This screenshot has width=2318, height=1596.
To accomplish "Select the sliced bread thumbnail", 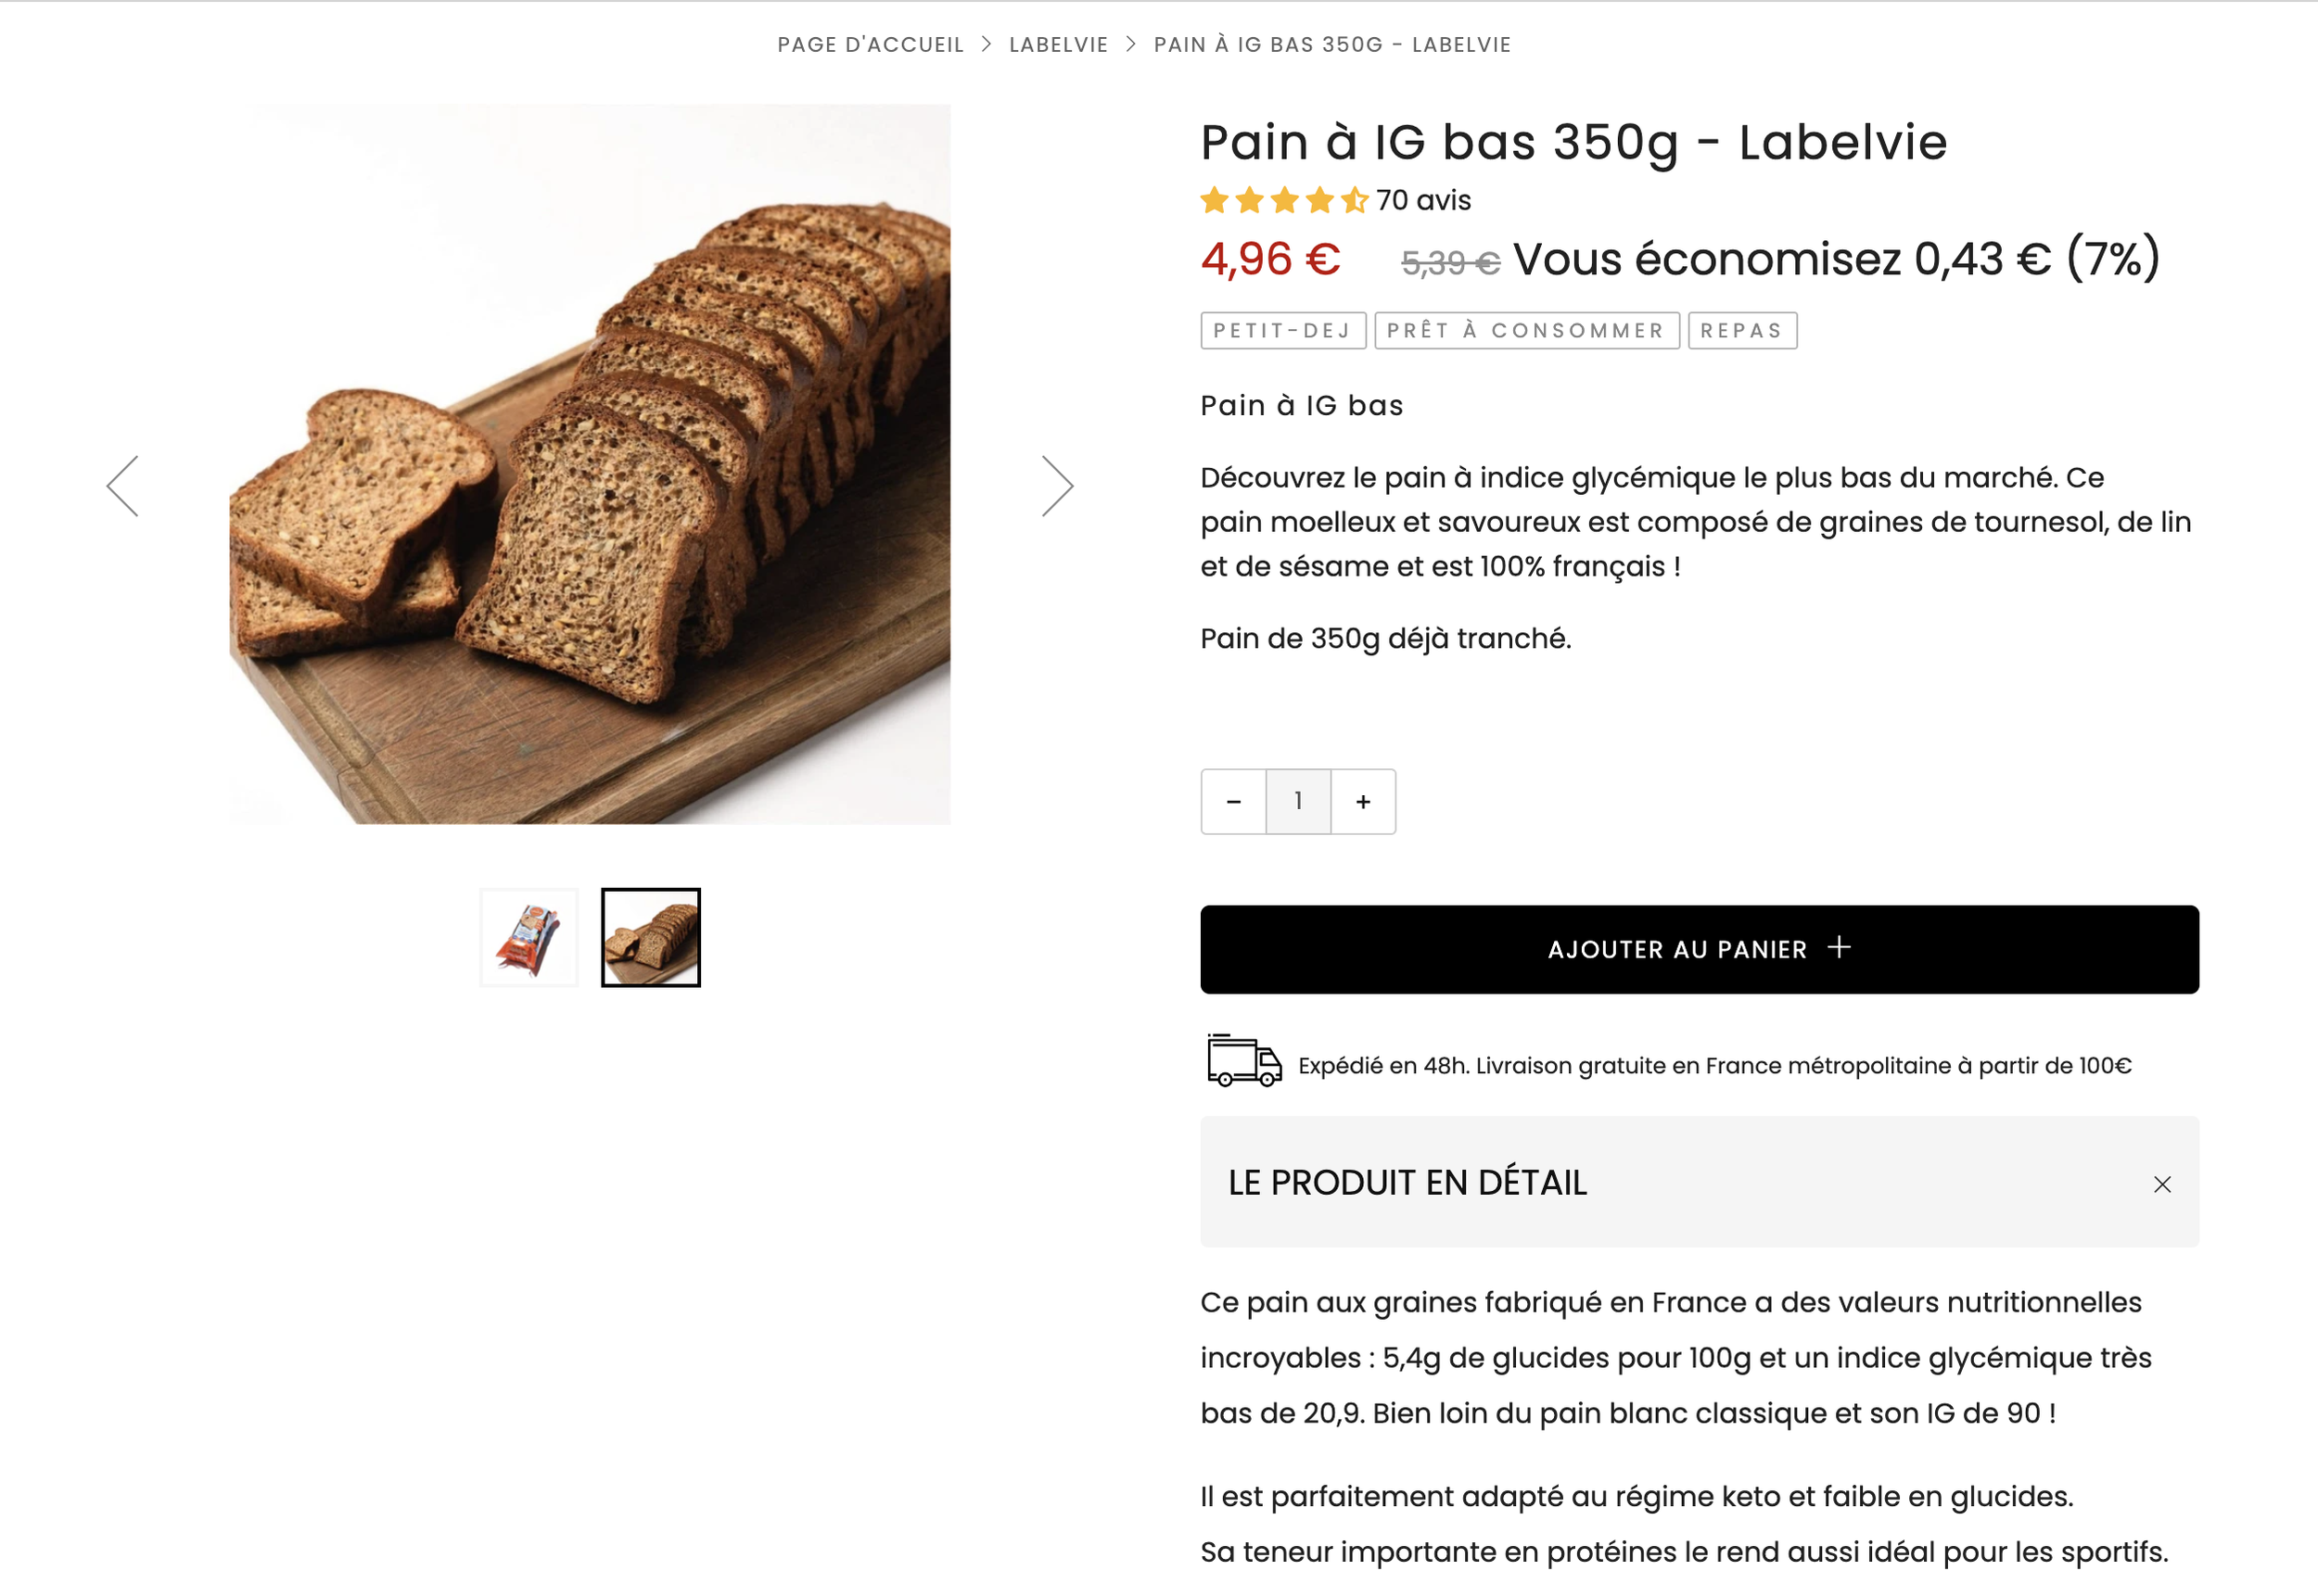I will pyautogui.click(x=650, y=937).
